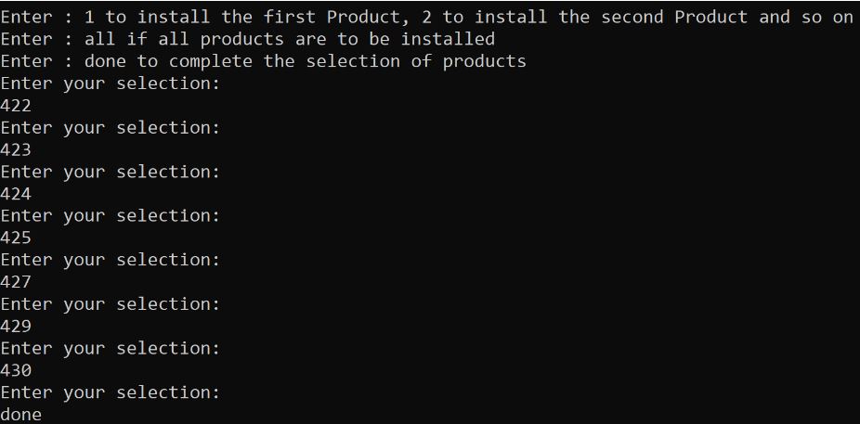Click 'Enter your selection:' prompt above 427
Screen dimensions: 860x424
pos(111,260)
